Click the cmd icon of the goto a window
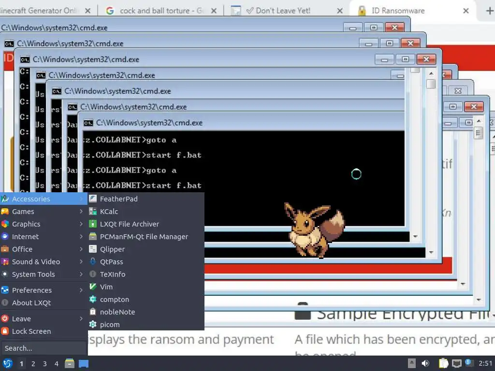495x371 pixels. [x=88, y=123]
